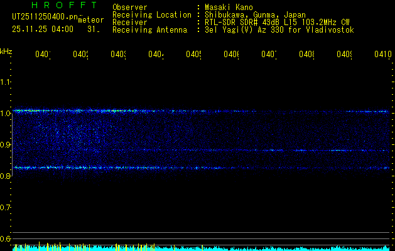Click the grey vertical range bar beside the kHz axis
Image resolution: width=395 pixels, height=251 pixels.
12,146
